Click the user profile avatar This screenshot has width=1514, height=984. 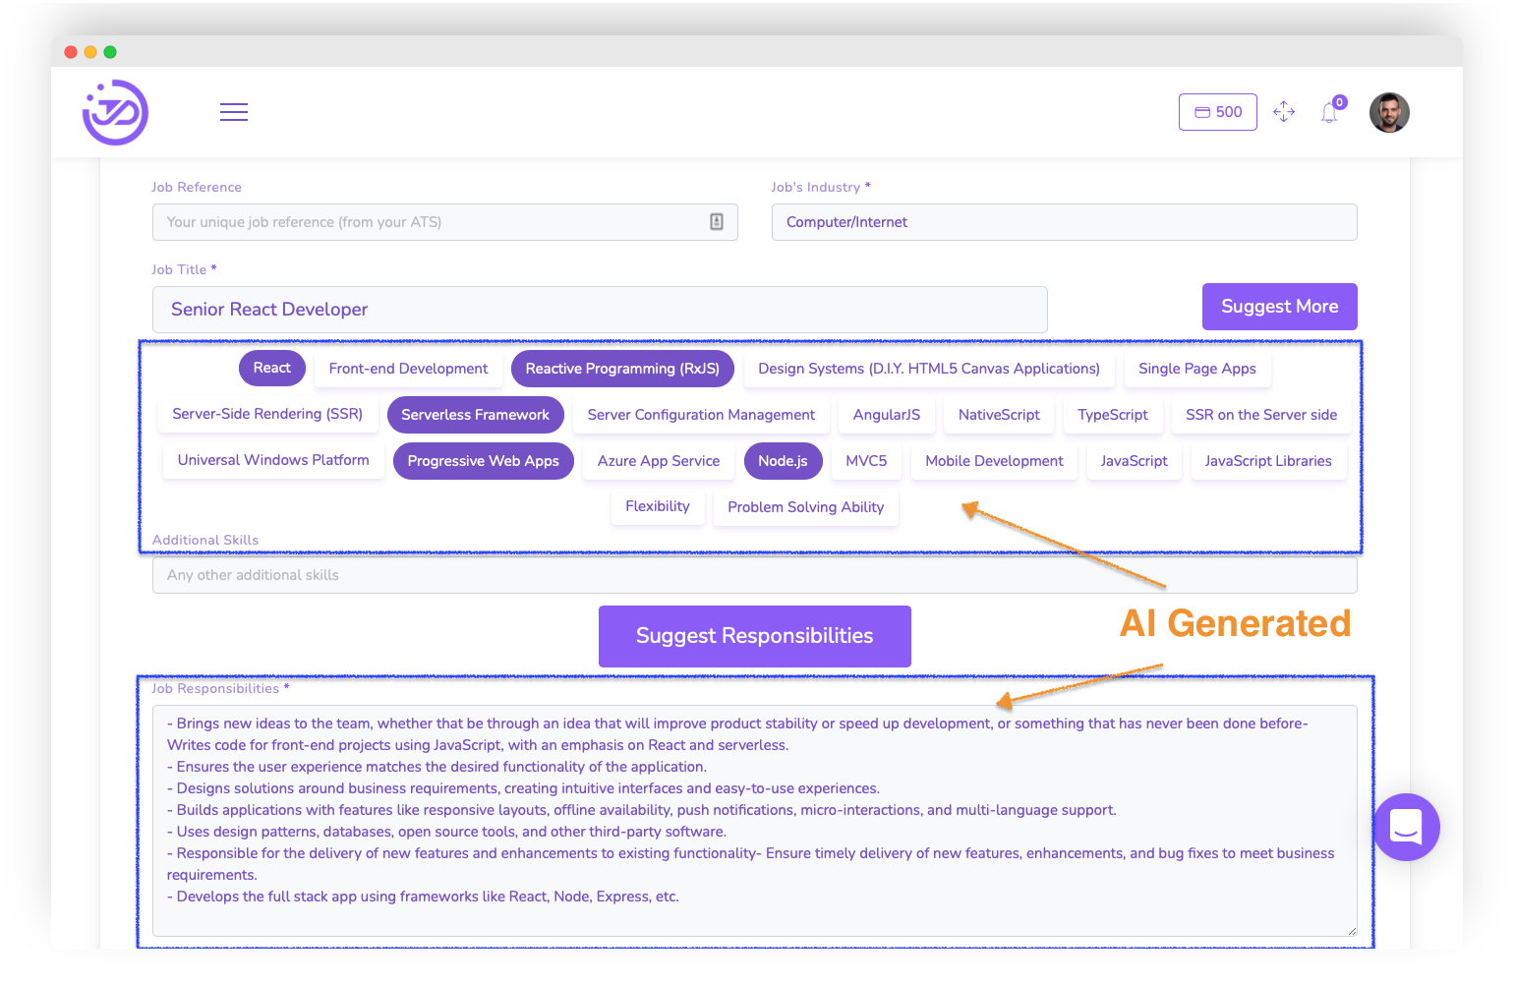point(1388,112)
